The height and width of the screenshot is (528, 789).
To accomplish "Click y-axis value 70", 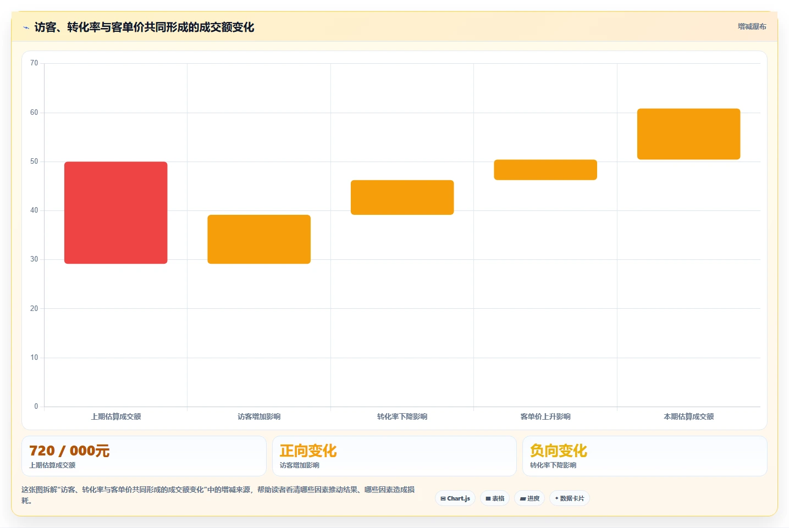I will tap(34, 63).
